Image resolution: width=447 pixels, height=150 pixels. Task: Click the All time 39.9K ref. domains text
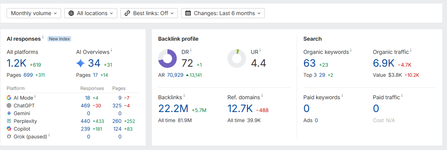[x=244, y=121]
